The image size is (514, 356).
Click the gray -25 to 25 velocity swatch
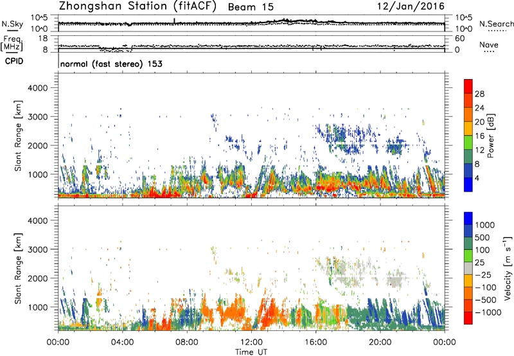coord(468,269)
